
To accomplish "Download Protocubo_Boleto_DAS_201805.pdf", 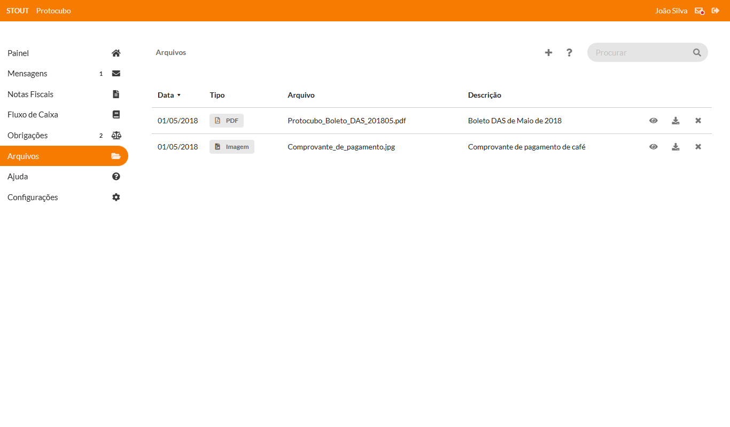I will point(675,121).
